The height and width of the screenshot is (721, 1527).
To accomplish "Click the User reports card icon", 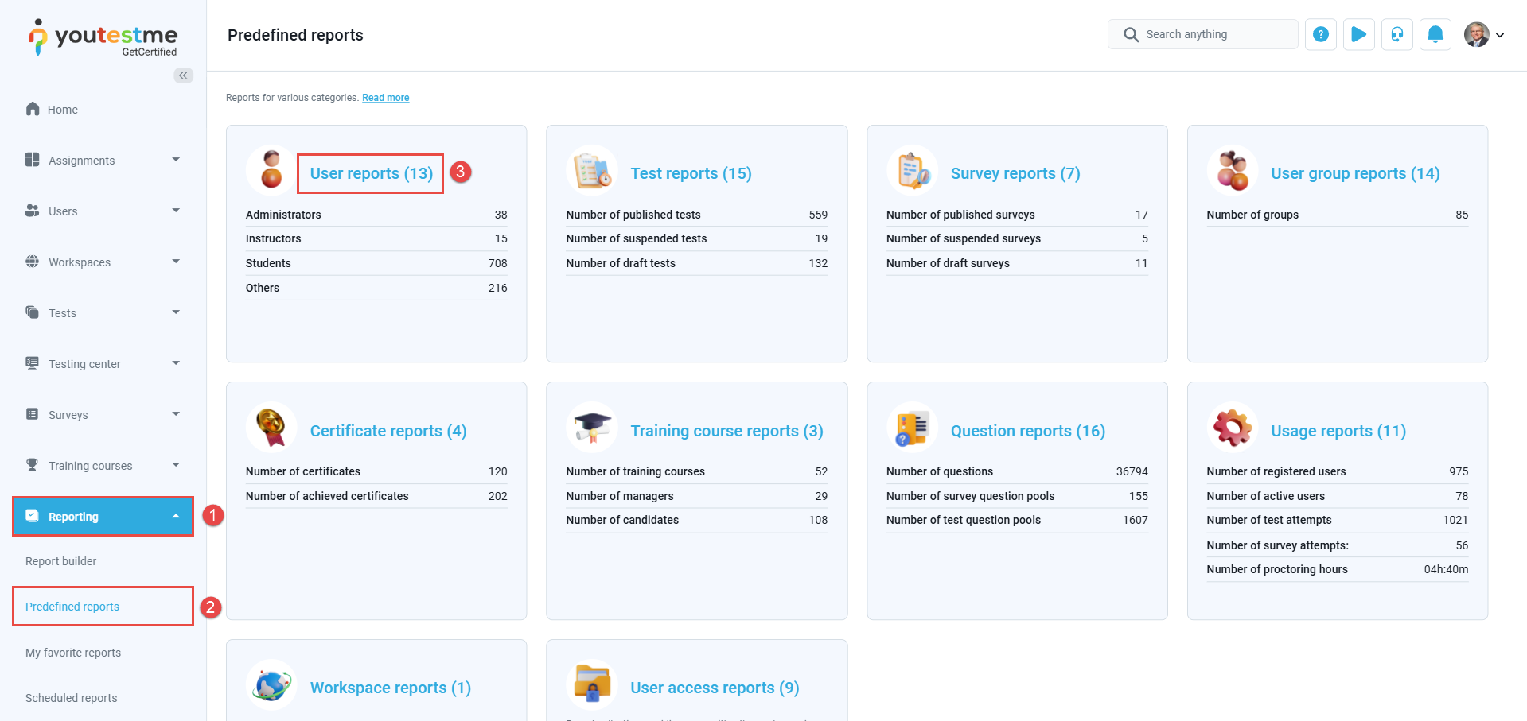I will click(271, 170).
